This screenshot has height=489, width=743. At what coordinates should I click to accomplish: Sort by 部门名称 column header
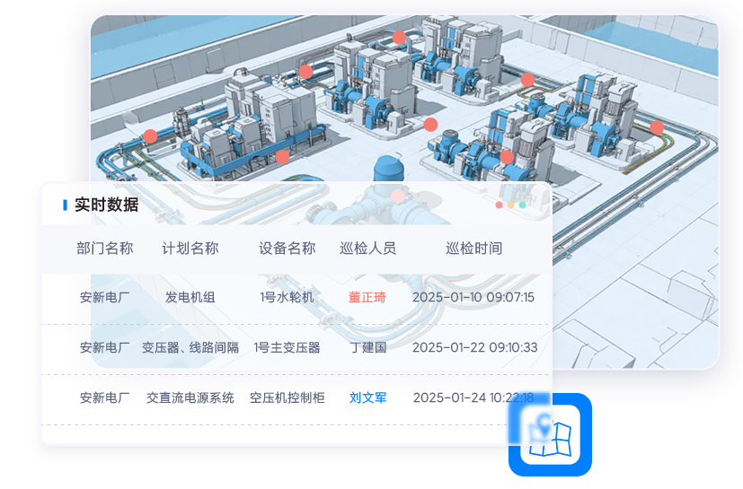point(105,249)
